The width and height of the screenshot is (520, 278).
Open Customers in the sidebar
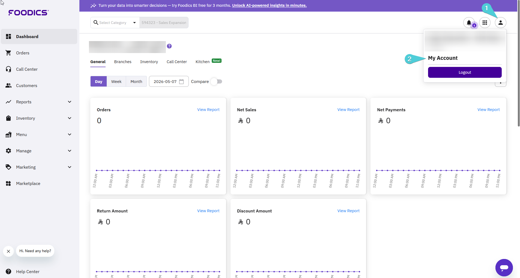click(x=39, y=85)
